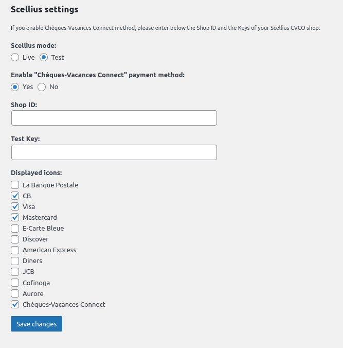Check the JCB icon checkbox
Image resolution: width=343 pixels, height=348 pixels.
tap(15, 271)
